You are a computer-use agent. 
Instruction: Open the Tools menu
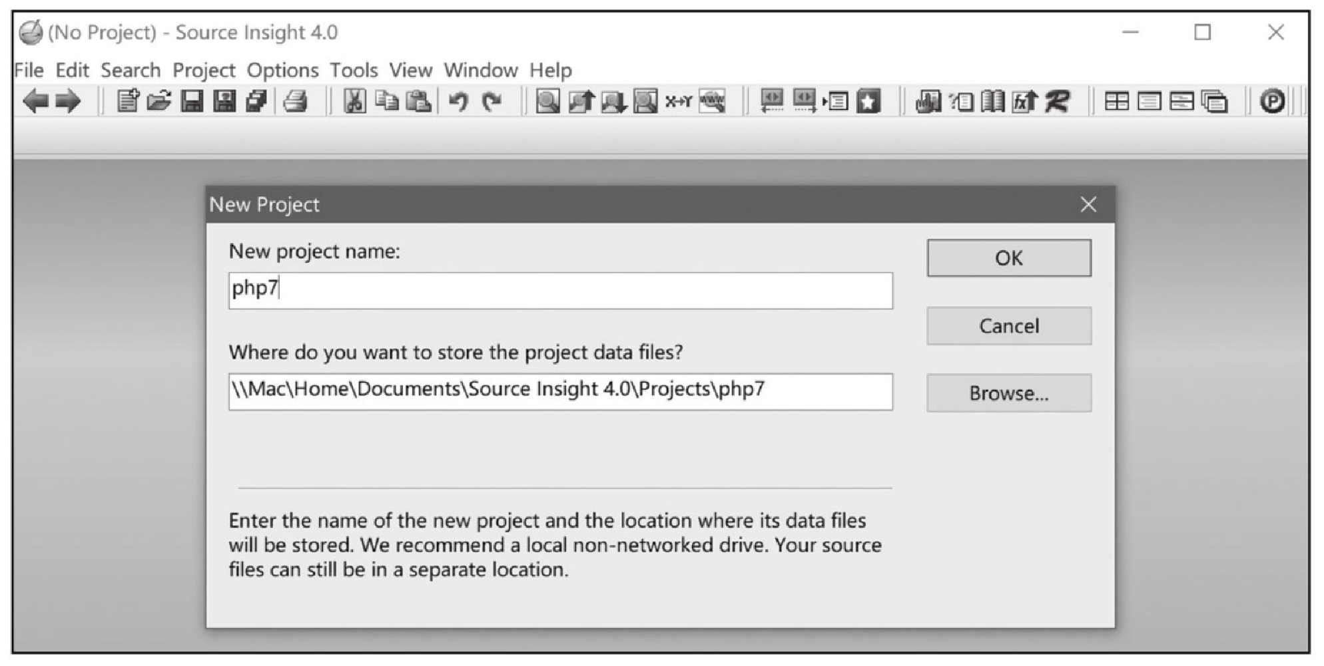354,70
